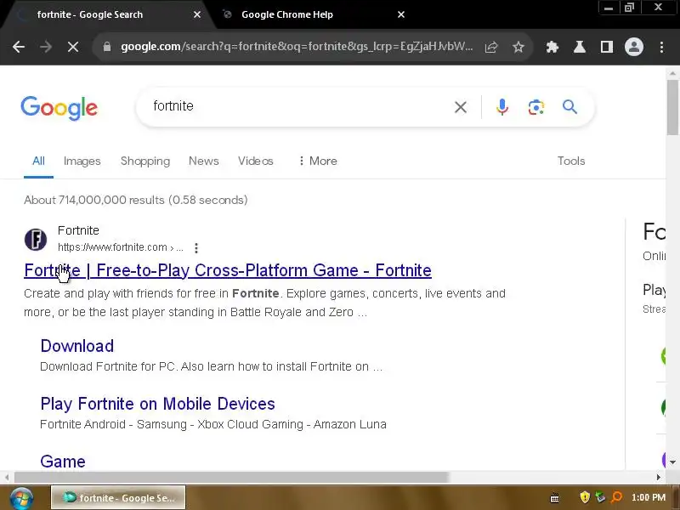Open Chrome's three-dot menu

661,47
